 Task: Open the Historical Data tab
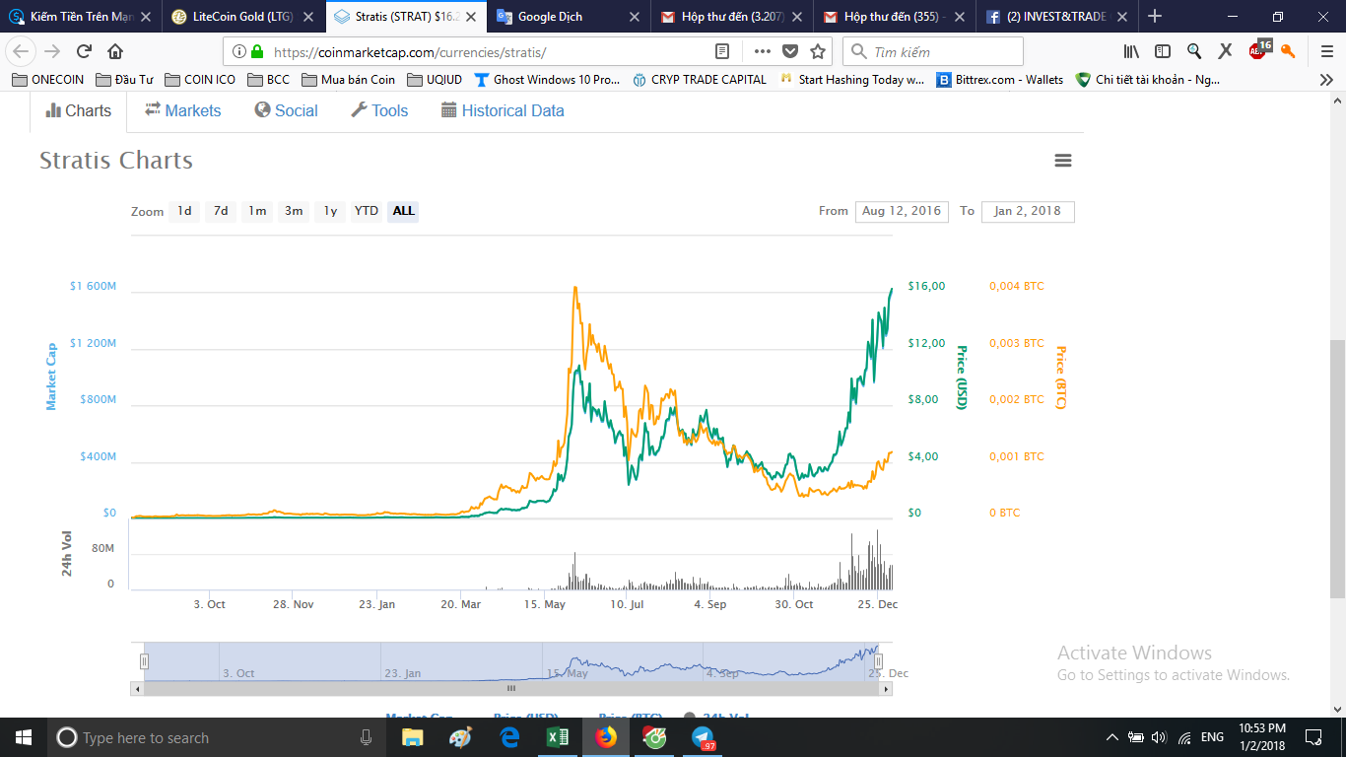(503, 110)
